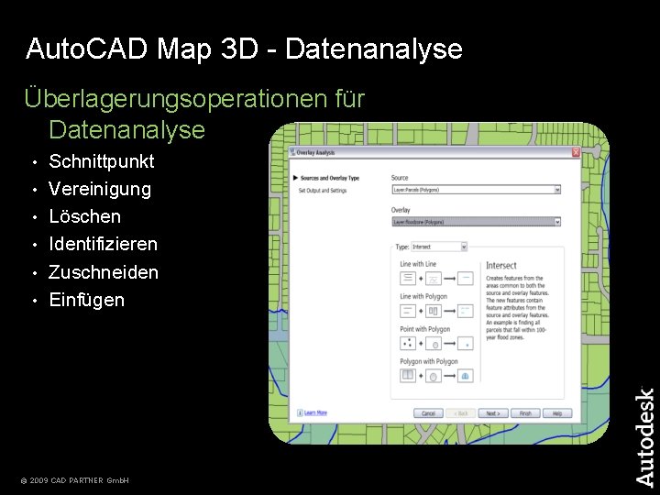Click the Vereinigung bullet text
Screen dimensions: 660x495
point(100,190)
